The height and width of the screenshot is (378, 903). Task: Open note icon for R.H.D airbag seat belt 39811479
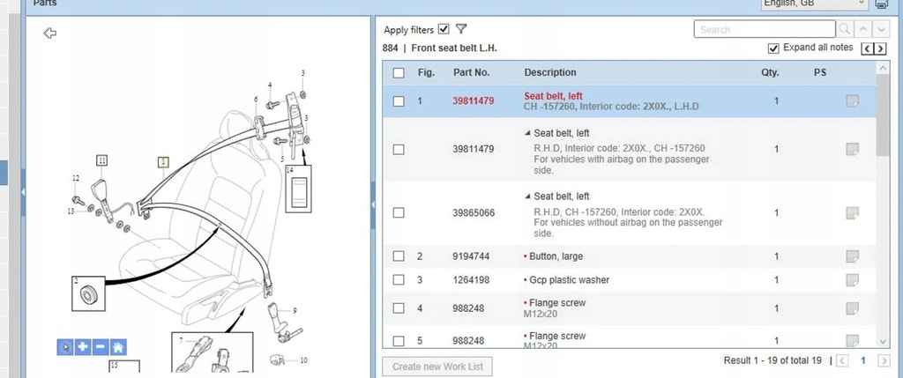853,149
